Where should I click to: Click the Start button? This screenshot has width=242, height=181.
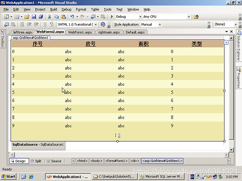coord(8,177)
